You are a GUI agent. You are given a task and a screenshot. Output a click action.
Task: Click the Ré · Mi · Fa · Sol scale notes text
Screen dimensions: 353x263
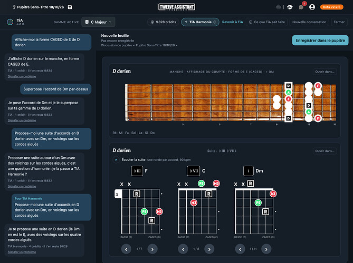point(133,133)
